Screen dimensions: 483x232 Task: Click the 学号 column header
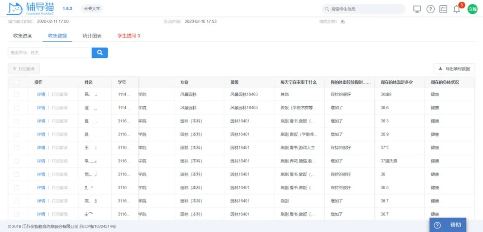[x=122, y=83]
